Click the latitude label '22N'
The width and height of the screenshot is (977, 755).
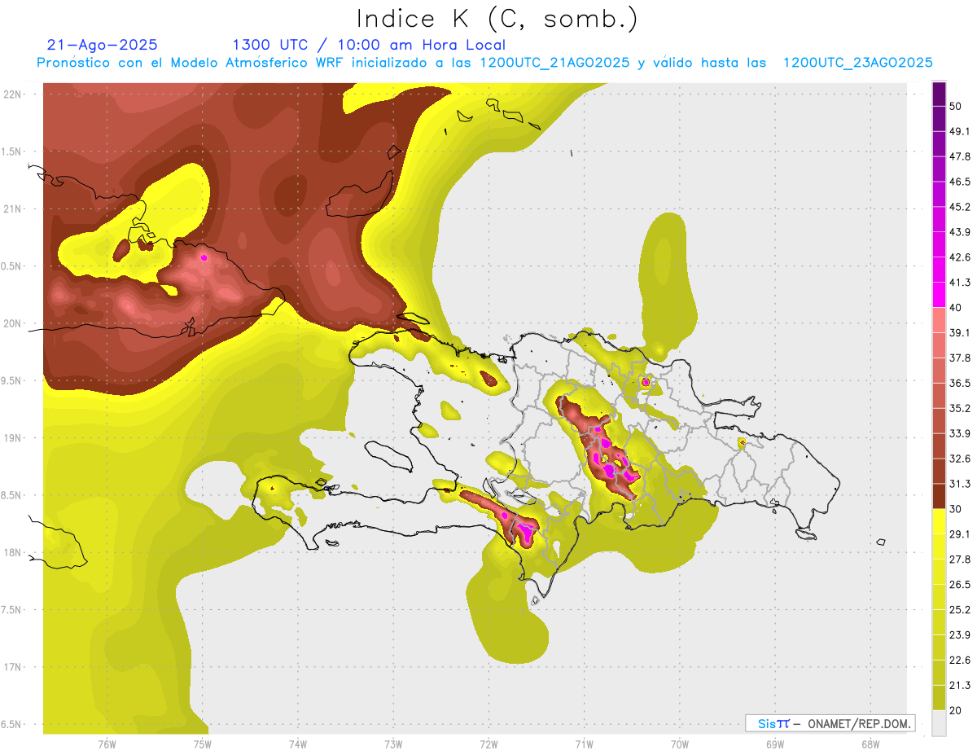pyautogui.click(x=14, y=94)
